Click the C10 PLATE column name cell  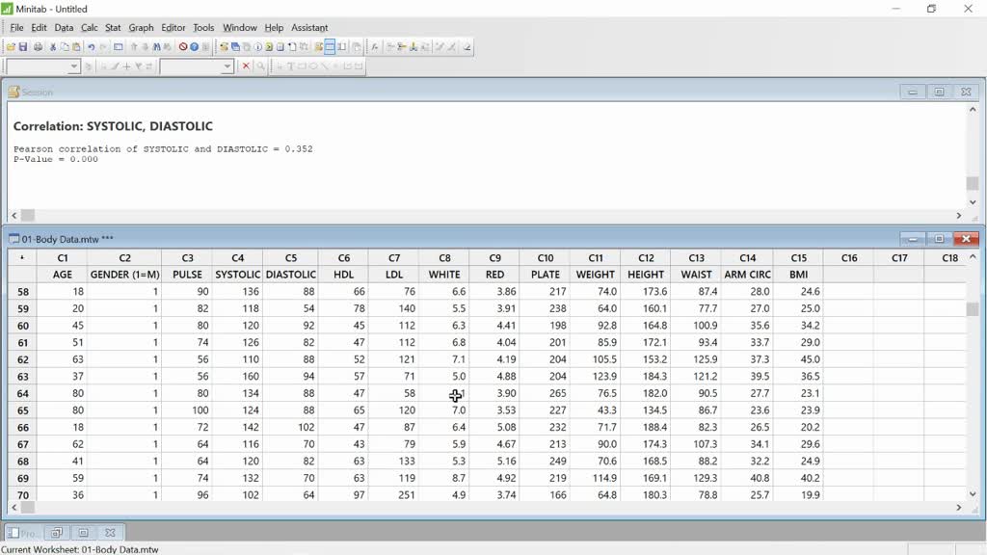pyautogui.click(x=546, y=275)
